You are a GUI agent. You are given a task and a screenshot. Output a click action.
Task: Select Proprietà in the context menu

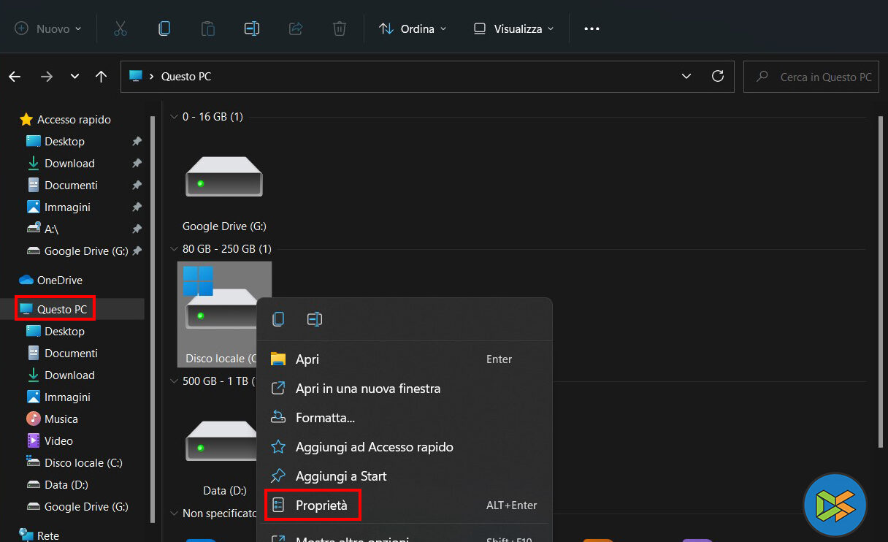click(x=321, y=505)
